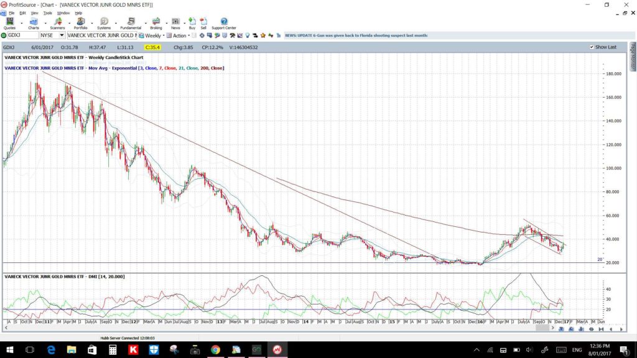Click the chart scrollbar right arrow

[x=553, y=328]
